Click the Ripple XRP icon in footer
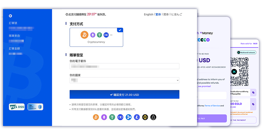Image resolution: width=262 pixels, height=129 pixels. point(129,117)
